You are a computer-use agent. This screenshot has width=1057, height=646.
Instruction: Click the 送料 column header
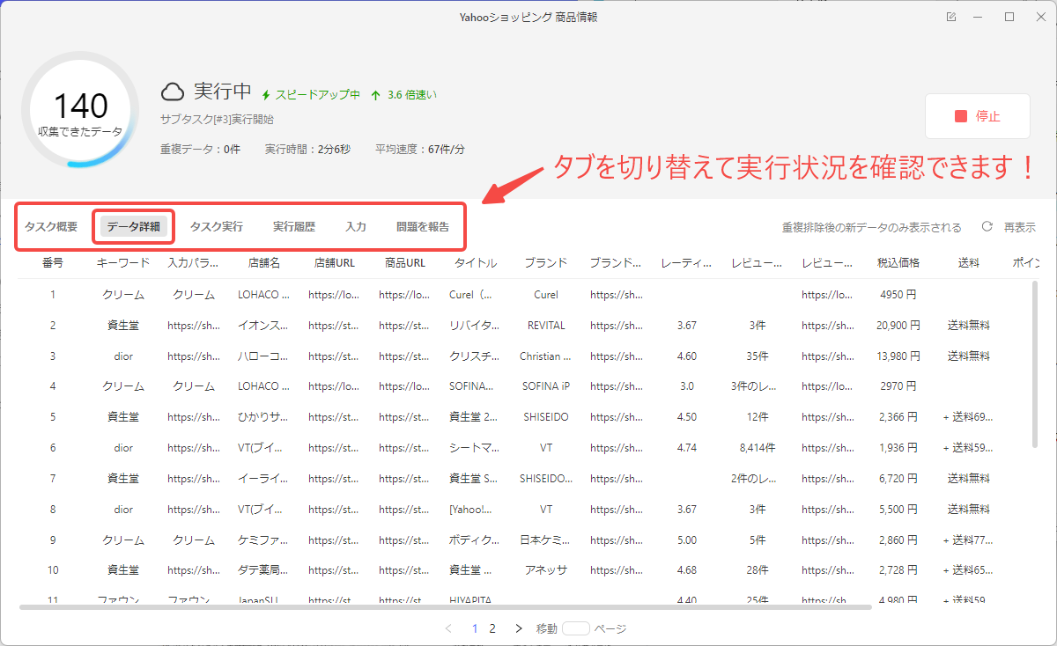coord(969,262)
